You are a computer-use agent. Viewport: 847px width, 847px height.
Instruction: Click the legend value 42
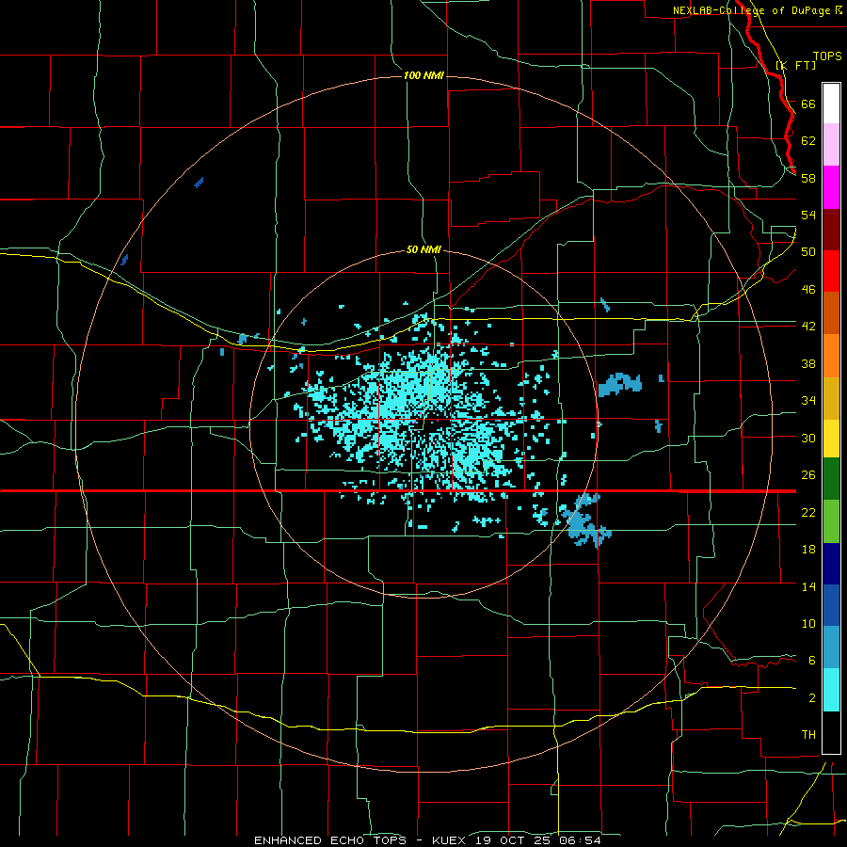coord(808,326)
